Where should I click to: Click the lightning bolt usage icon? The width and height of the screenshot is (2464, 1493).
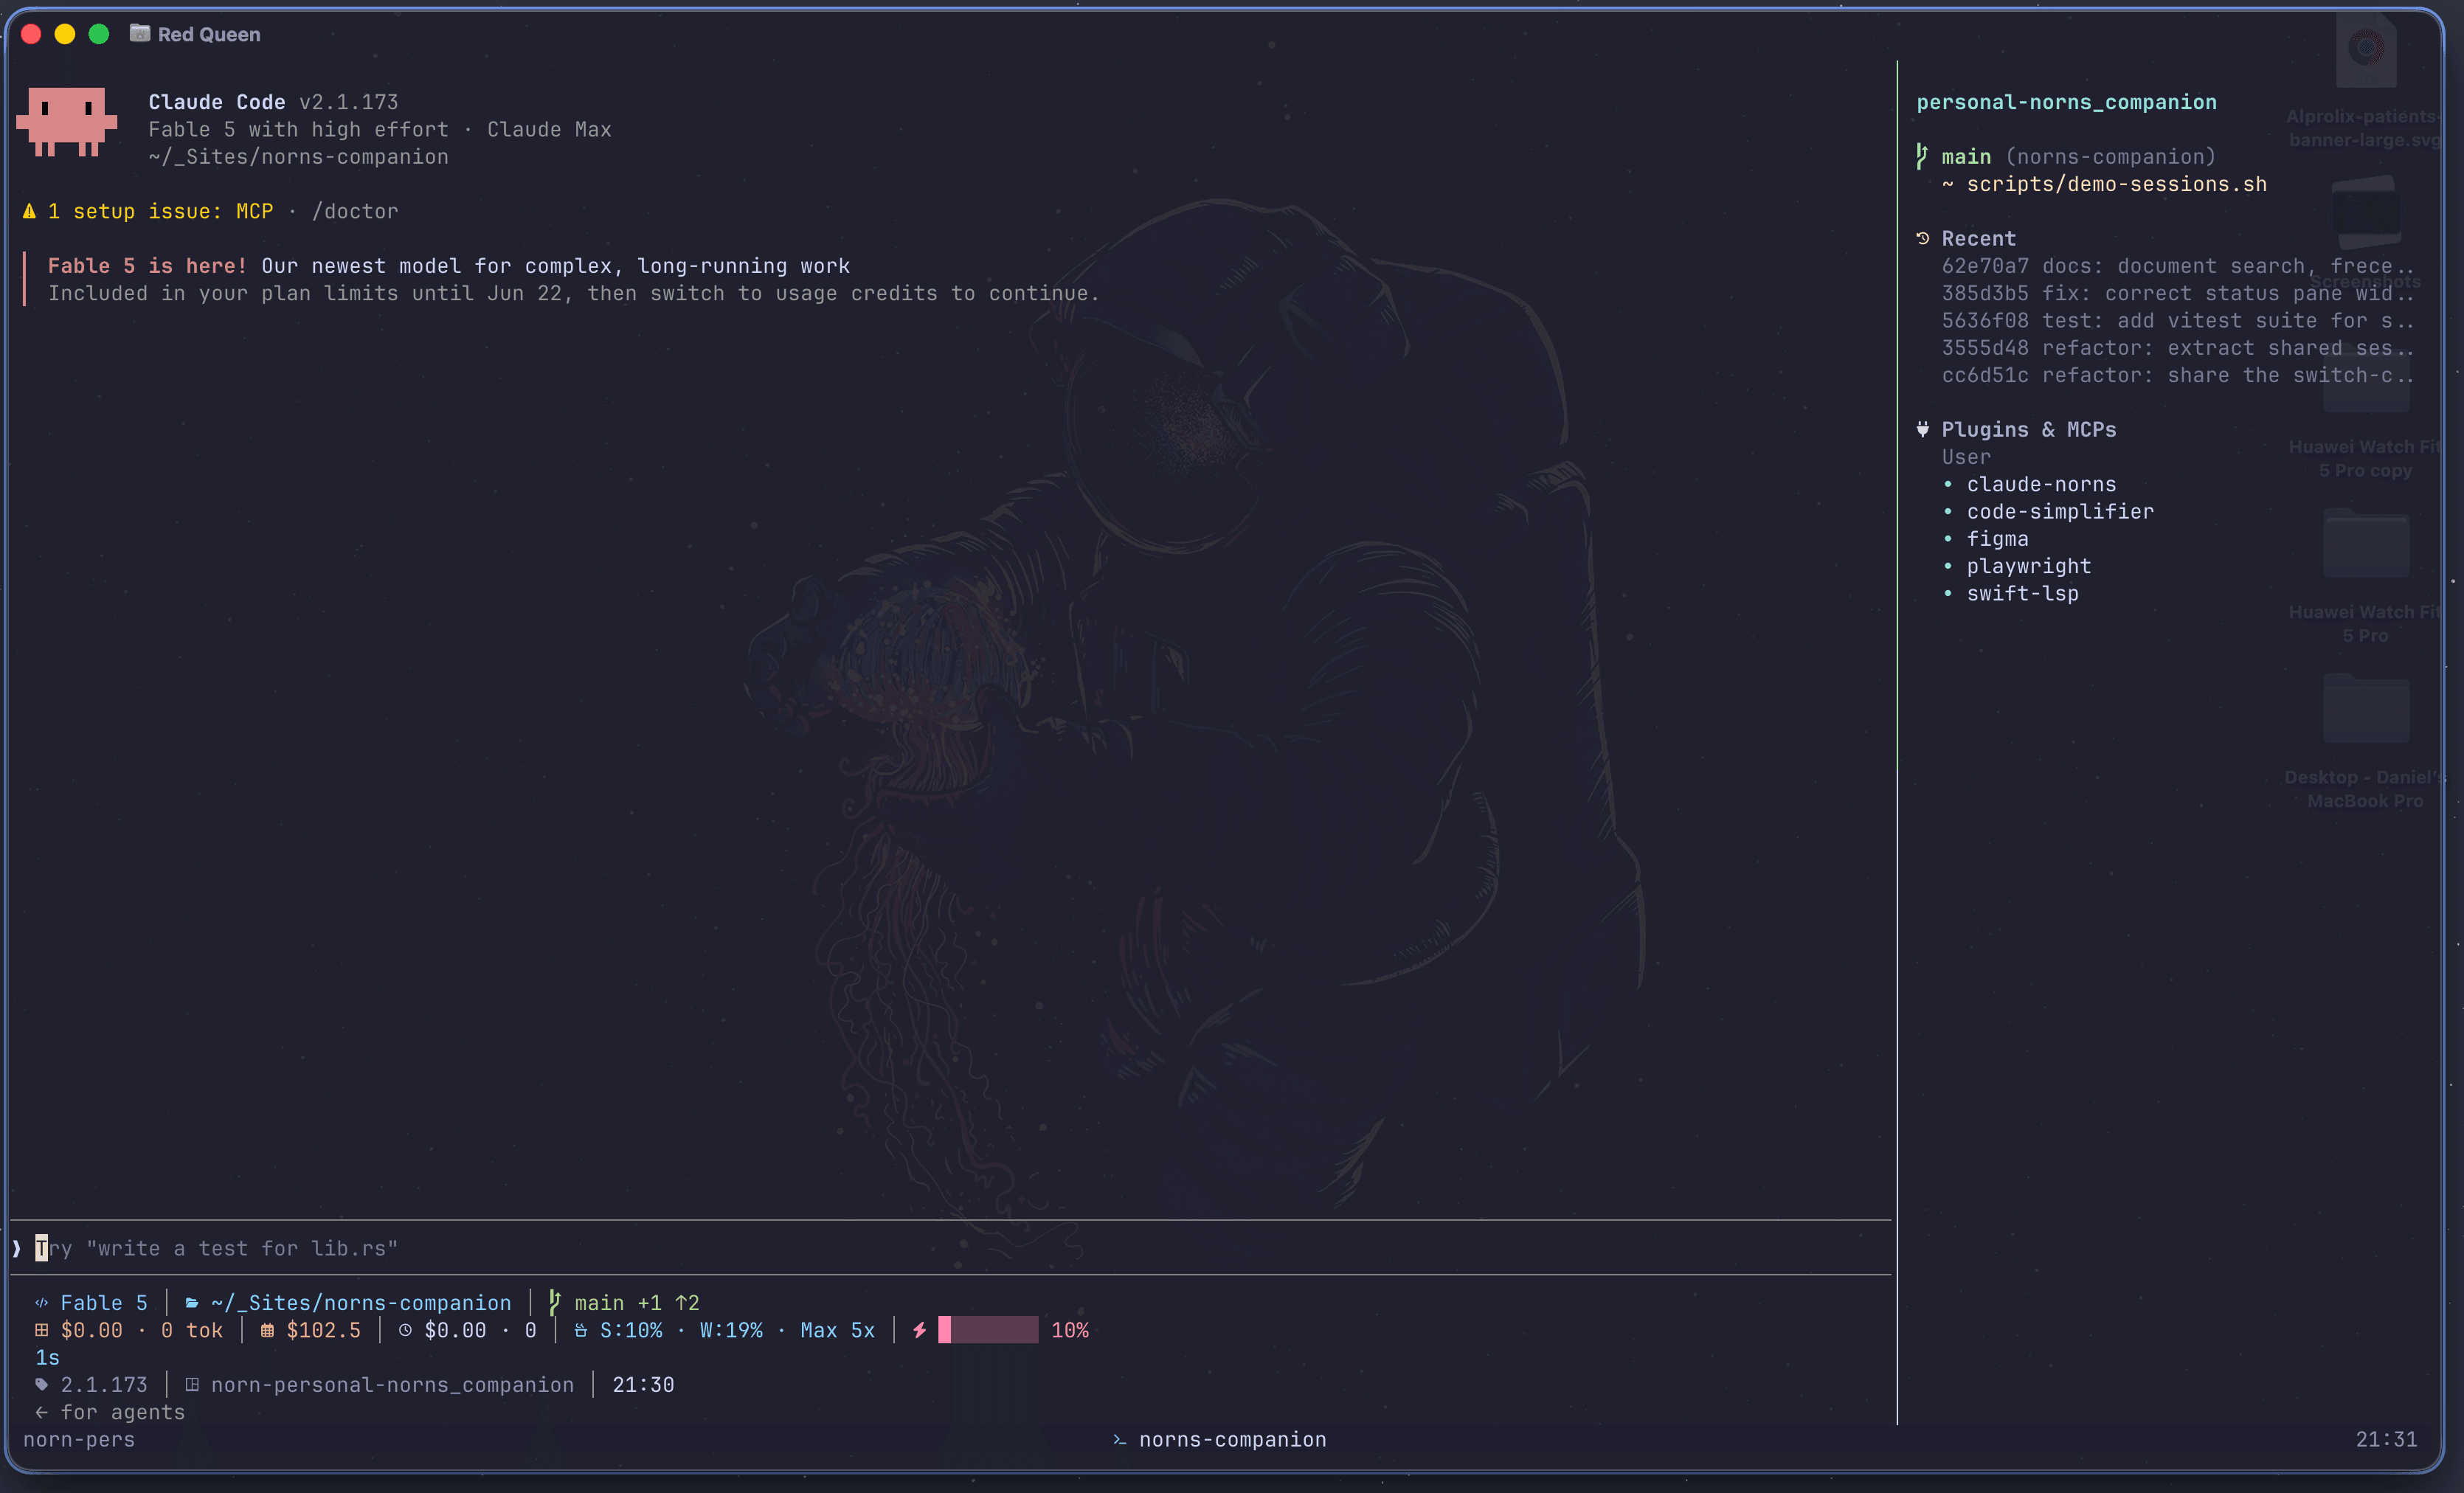coord(919,1330)
